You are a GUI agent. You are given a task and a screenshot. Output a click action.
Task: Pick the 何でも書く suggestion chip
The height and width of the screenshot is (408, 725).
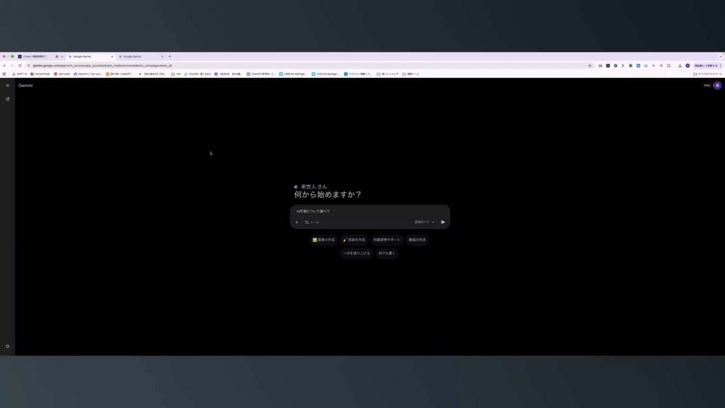(387, 253)
